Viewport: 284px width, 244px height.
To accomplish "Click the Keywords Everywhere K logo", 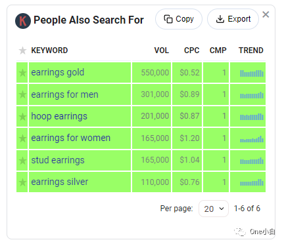I will coord(23,21).
